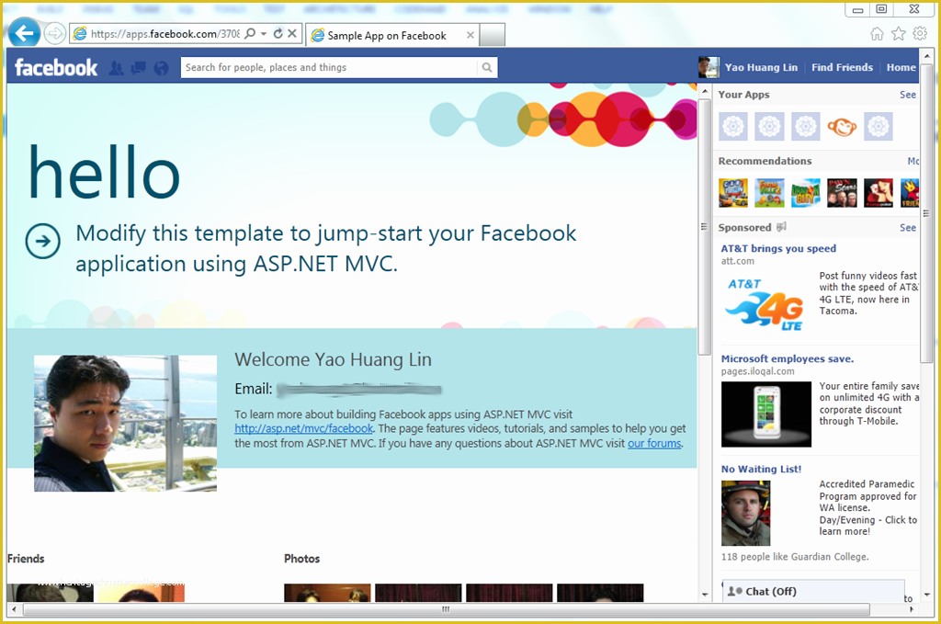
Task: Click the large profile photo of Yao Huang Lin
Action: tap(125, 423)
